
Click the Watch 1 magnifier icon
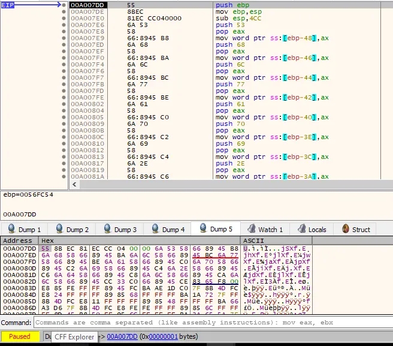pos(250,229)
